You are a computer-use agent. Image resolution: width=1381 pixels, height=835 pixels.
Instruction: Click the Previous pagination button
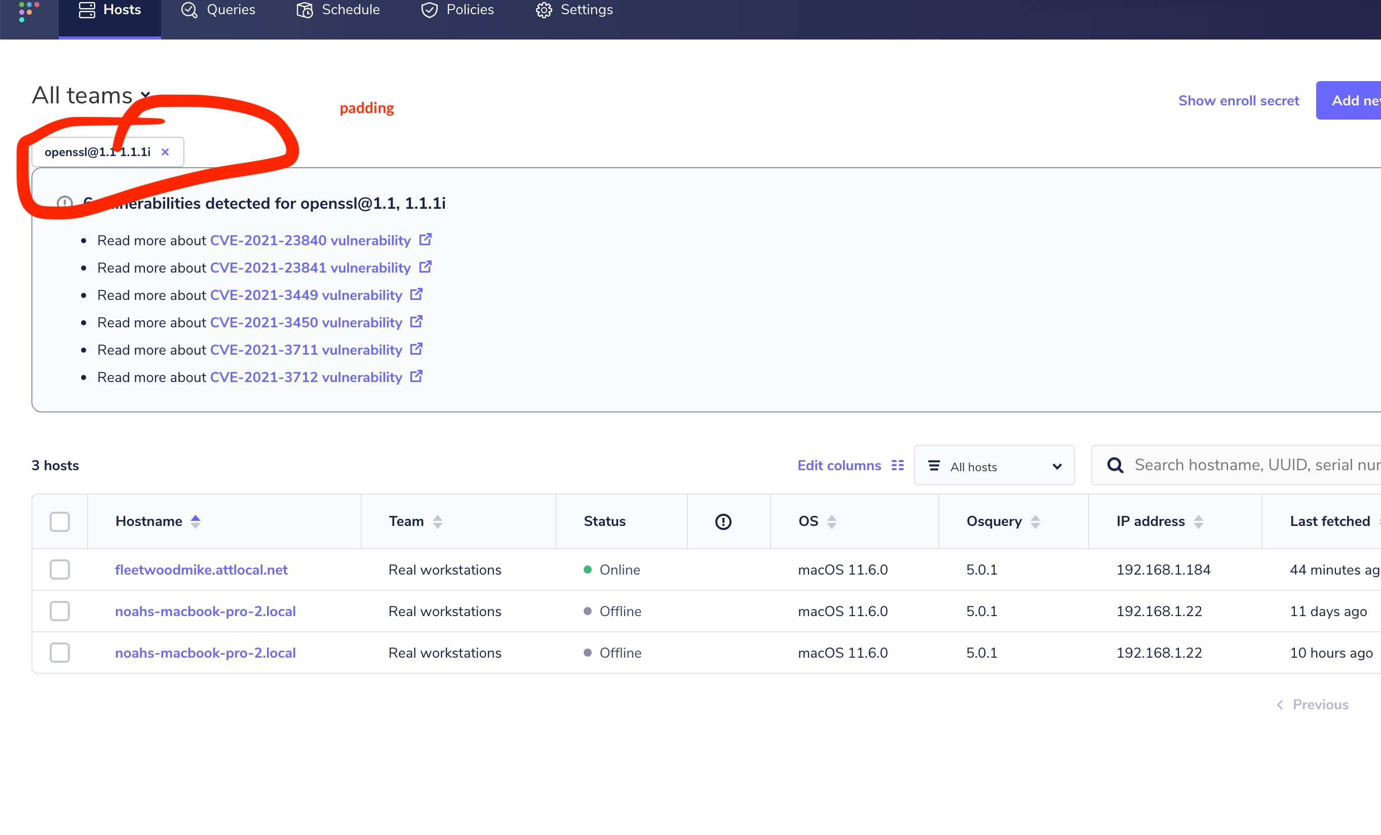(1313, 704)
